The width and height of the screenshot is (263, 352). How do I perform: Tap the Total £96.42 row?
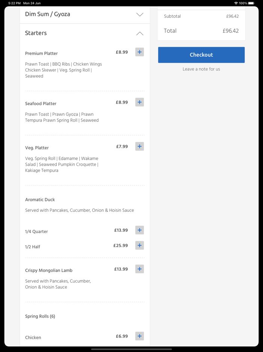pos(201,31)
